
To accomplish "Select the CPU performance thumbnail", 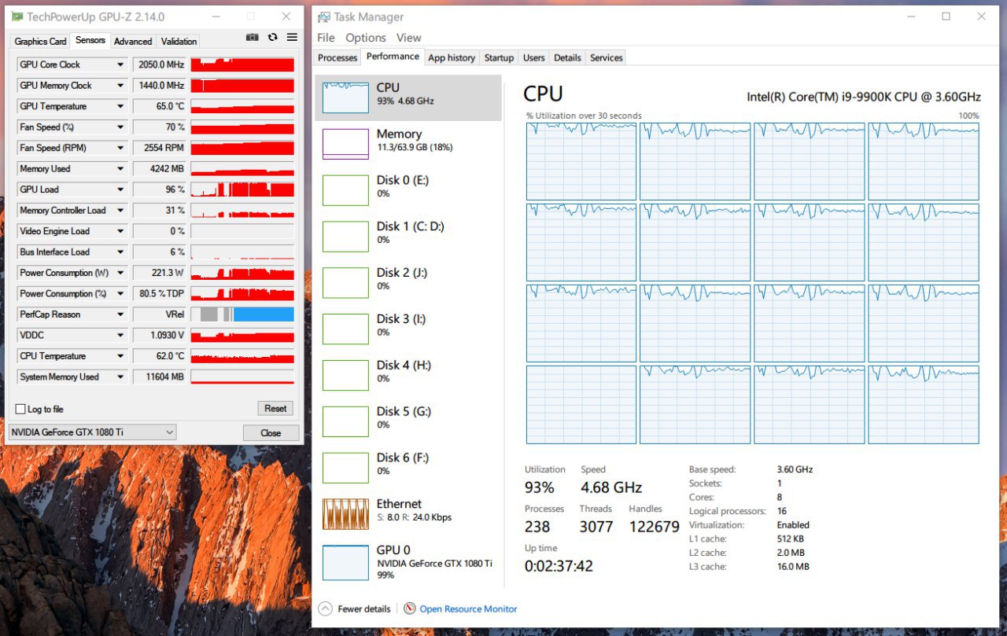I will tap(345, 97).
